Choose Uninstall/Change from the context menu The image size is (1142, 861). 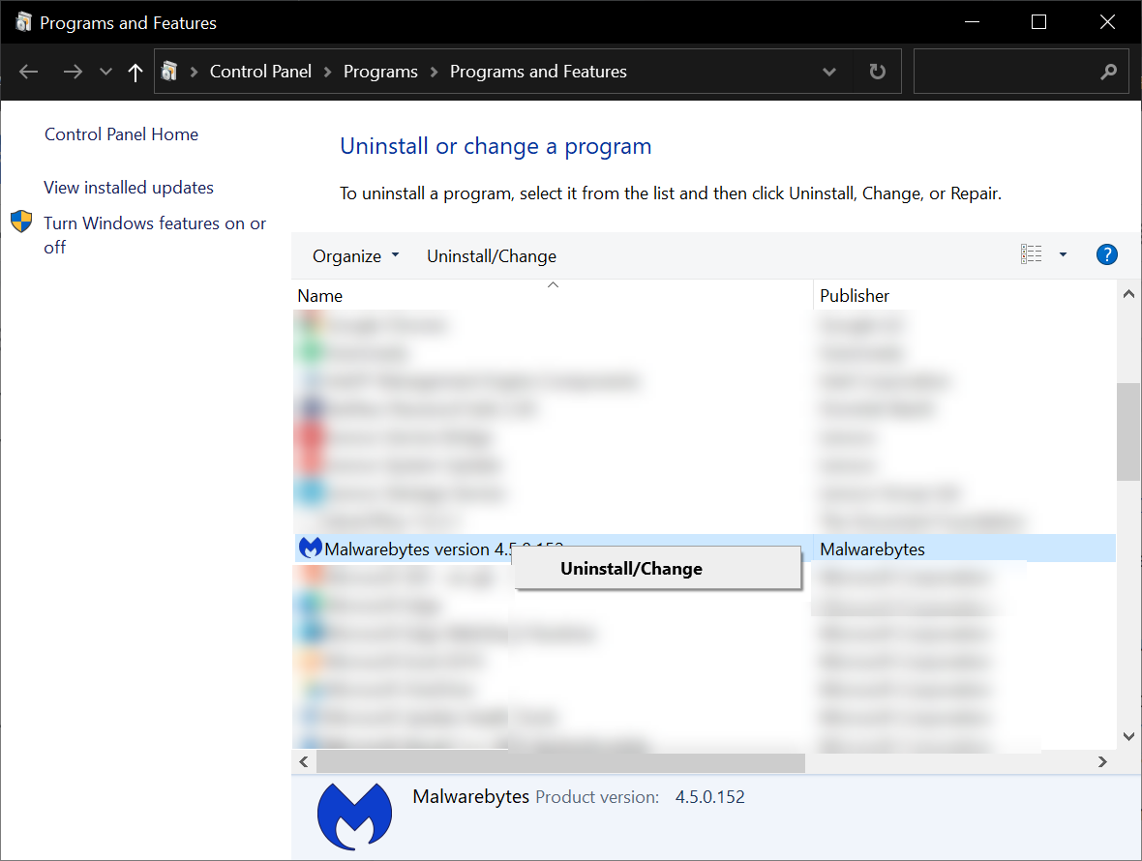coord(631,568)
